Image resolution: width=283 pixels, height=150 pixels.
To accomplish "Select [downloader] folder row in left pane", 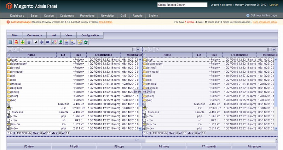I will [73, 64].
